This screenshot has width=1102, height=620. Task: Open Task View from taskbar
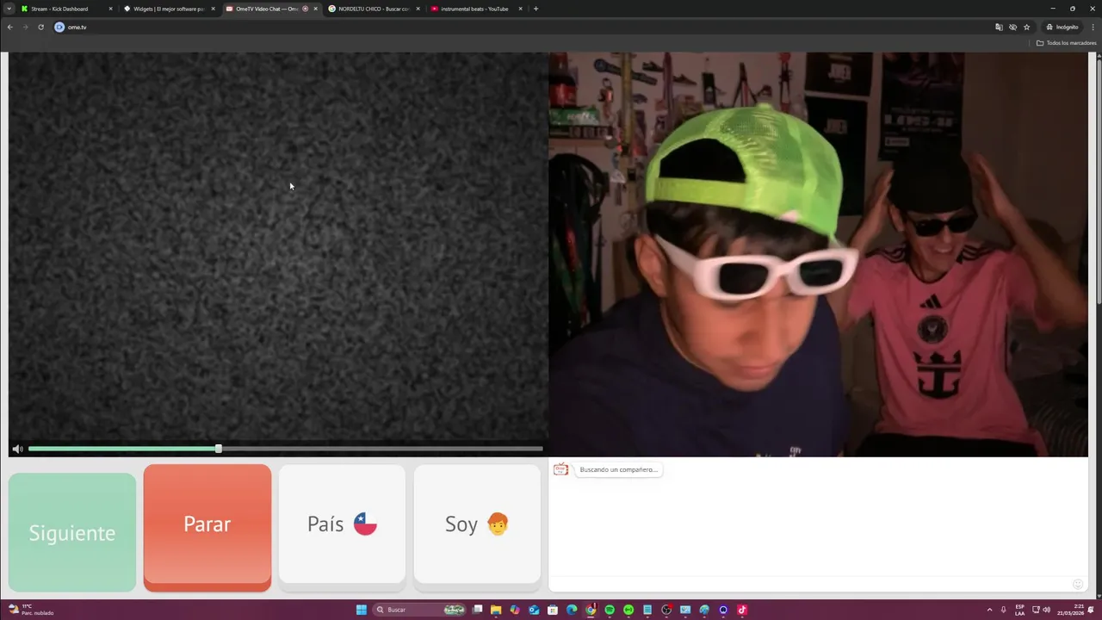[x=477, y=610]
